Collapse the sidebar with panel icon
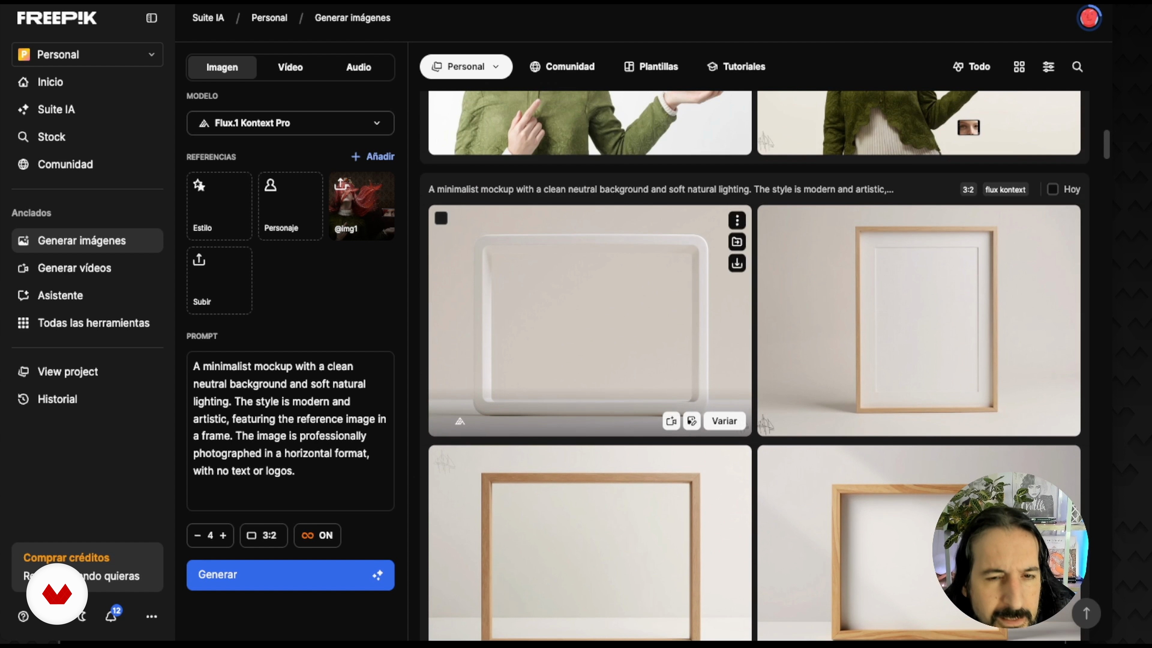 151,18
